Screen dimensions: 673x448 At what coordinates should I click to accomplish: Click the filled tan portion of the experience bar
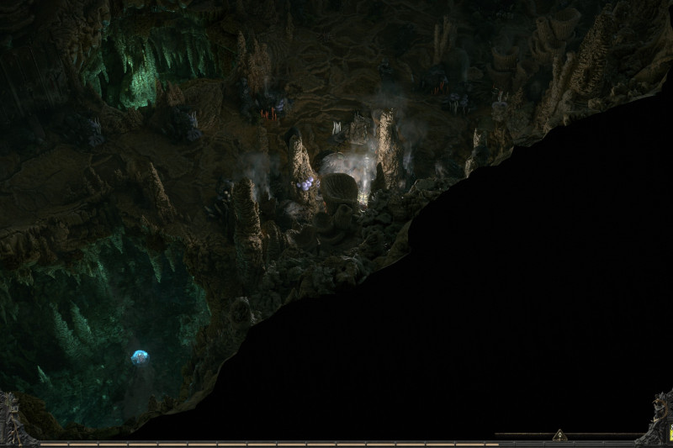coord(252,445)
